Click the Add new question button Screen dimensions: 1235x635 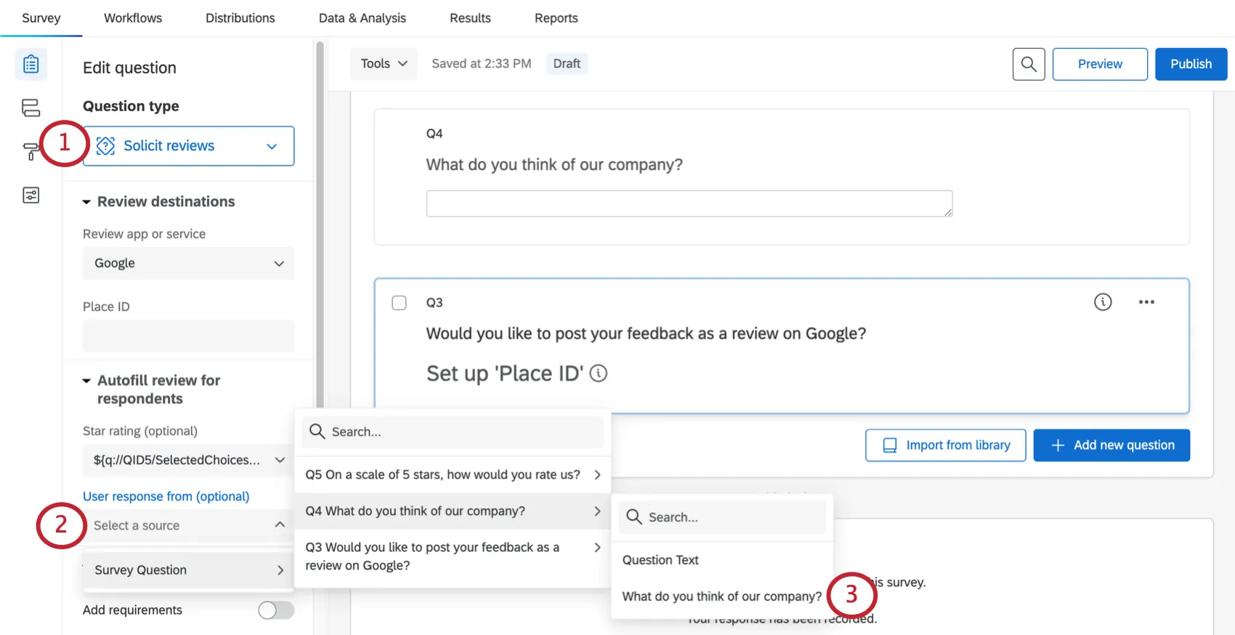coord(1111,445)
